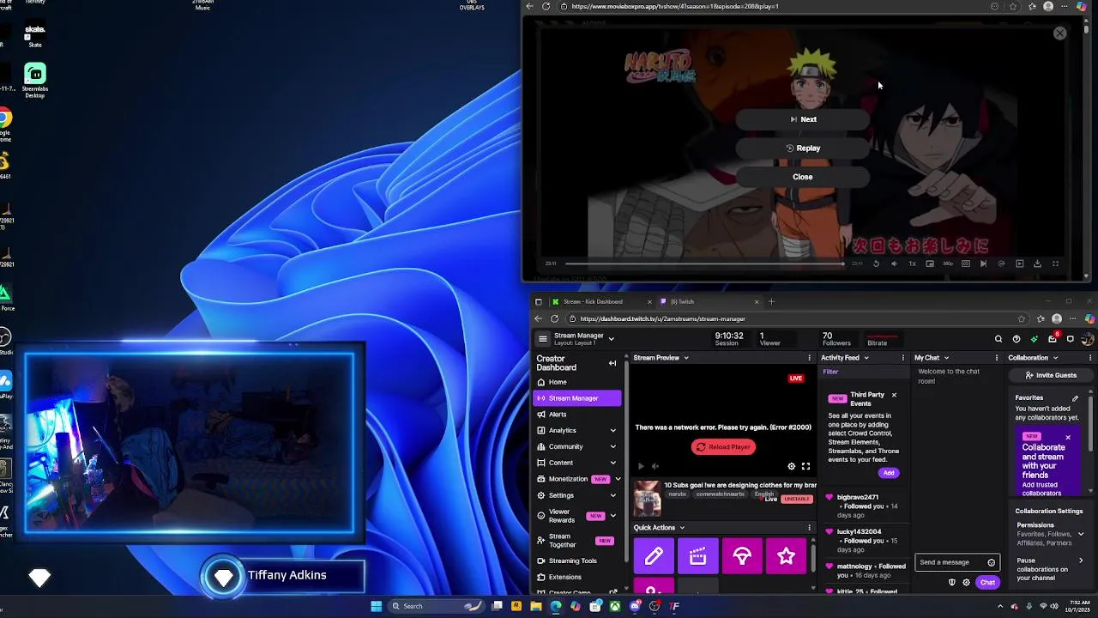Edit Favorites collaborators pencil icon
The height and width of the screenshot is (618, 1098).
(x=1075, y=398)
